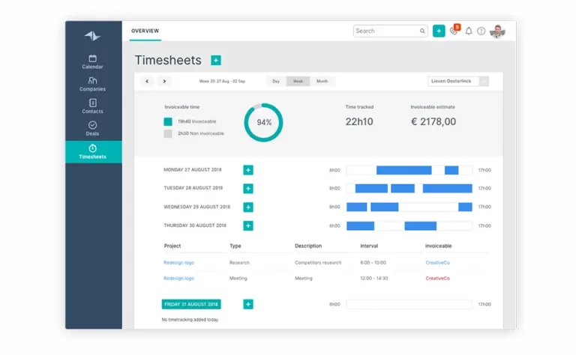
Task: Go to the previous week arrow
Action: click(147, 81)
